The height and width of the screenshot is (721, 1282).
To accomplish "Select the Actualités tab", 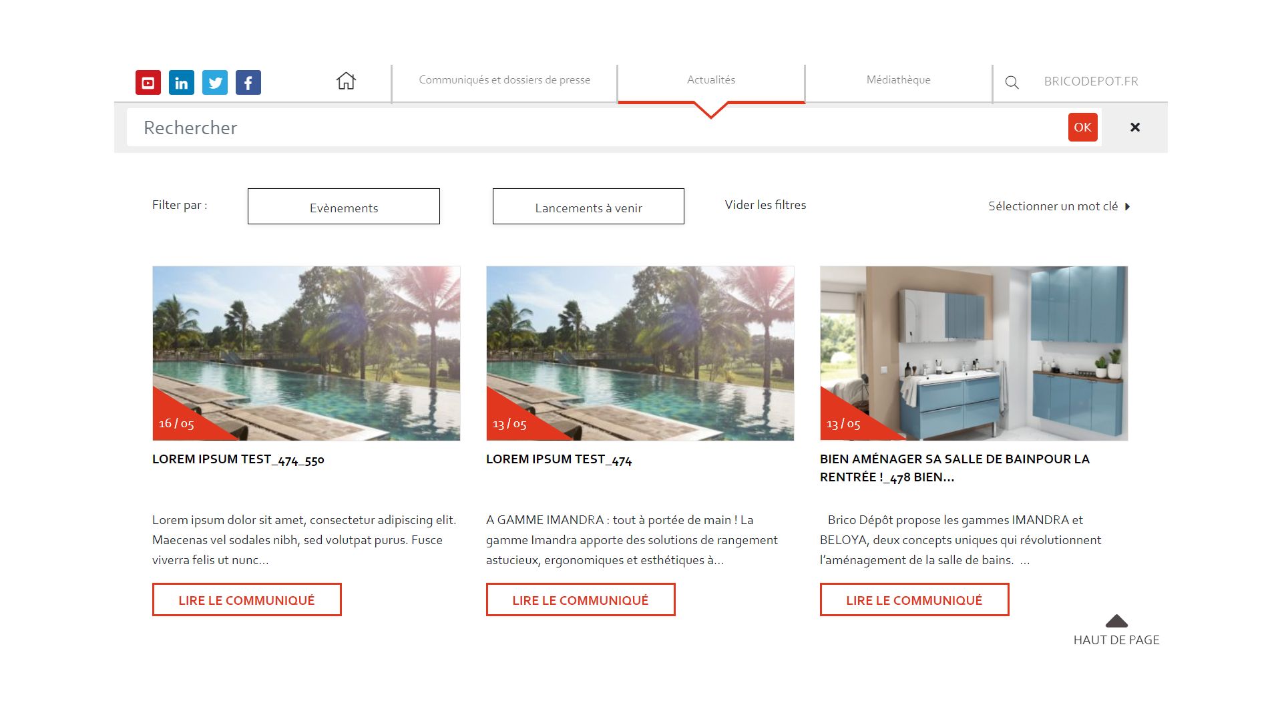I will point(711,80).
